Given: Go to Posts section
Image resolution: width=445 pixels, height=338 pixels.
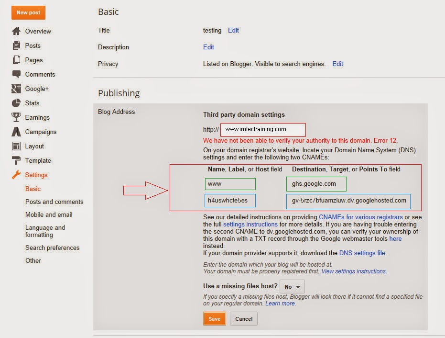Looking at the screenshot, I should [x=33, y=45].
